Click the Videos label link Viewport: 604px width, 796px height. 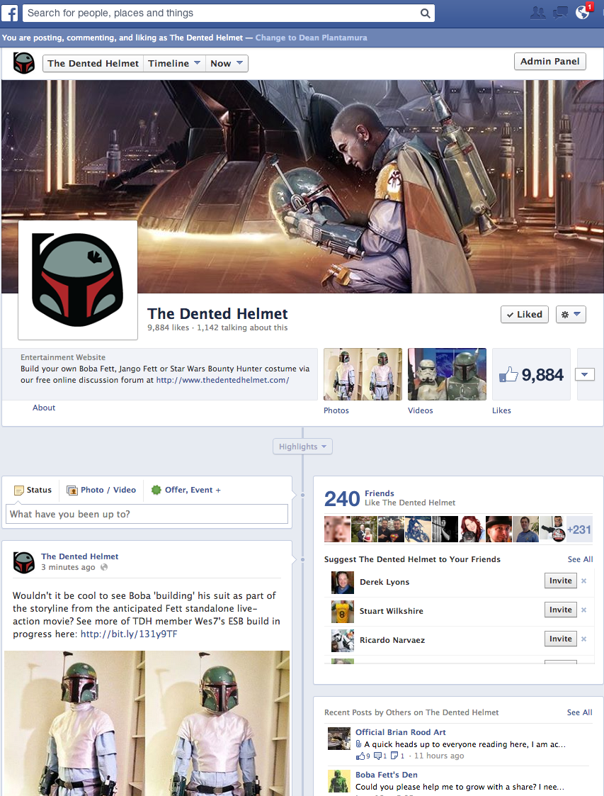421,410
